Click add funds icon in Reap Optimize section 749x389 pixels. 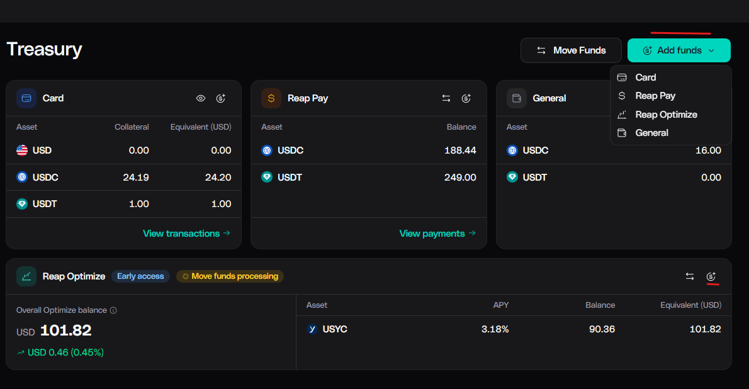711,276
